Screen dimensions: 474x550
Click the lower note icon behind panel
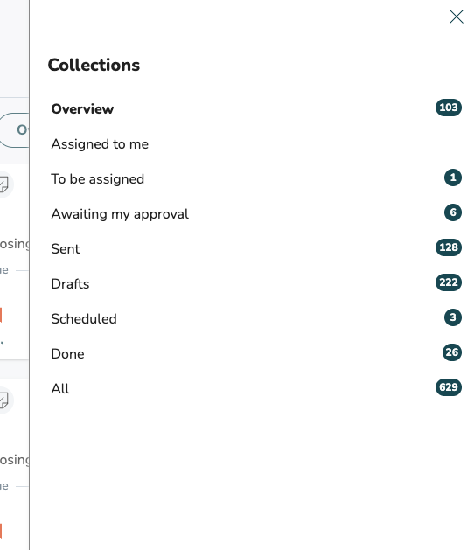4,400
